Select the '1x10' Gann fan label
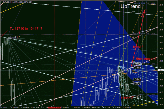This screenshot has height=109, width=164. point(134,11)
